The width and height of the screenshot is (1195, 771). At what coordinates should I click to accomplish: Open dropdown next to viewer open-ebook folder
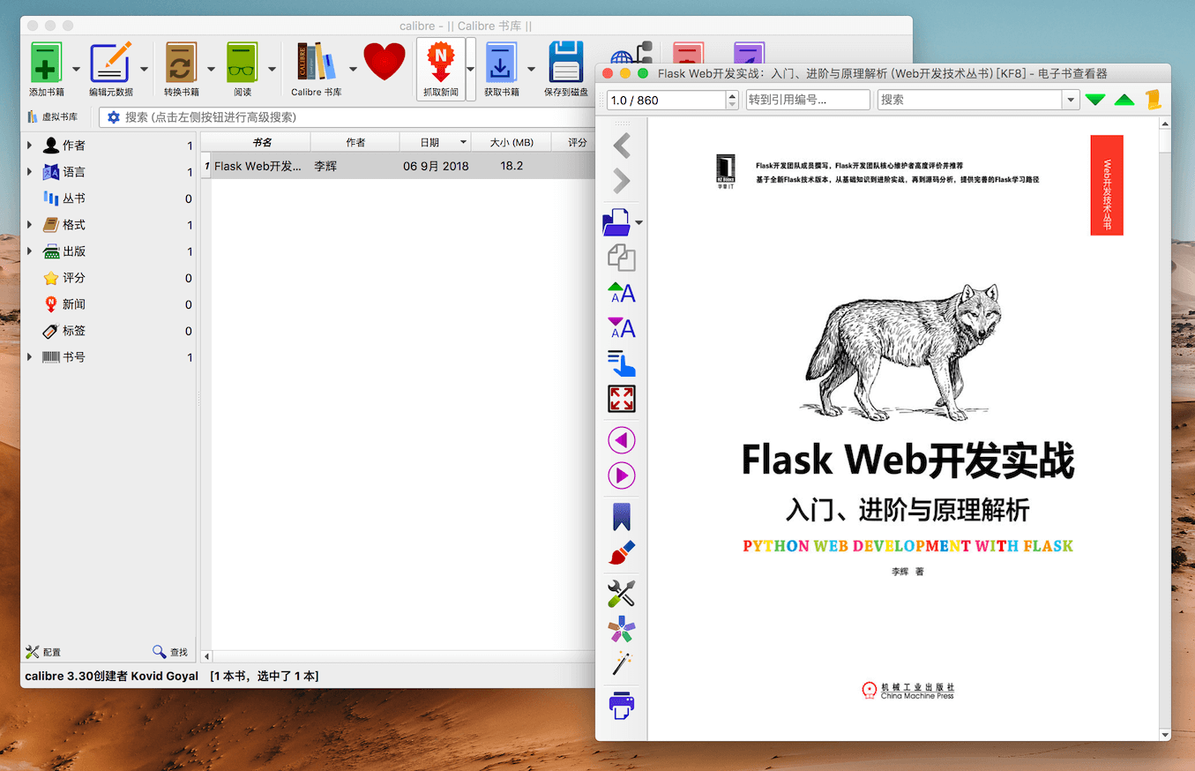point(639,222)
